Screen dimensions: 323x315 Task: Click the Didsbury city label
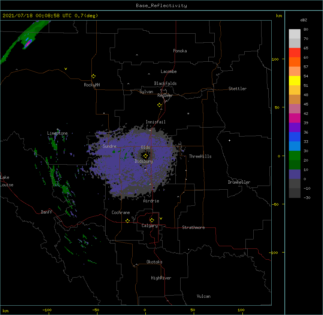coord(144,161)
